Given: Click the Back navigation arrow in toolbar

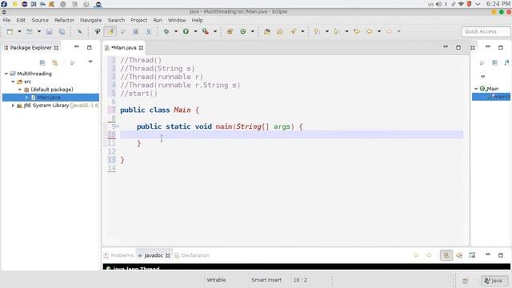Looking at the screenshot, I should click(x=370, y=31).
